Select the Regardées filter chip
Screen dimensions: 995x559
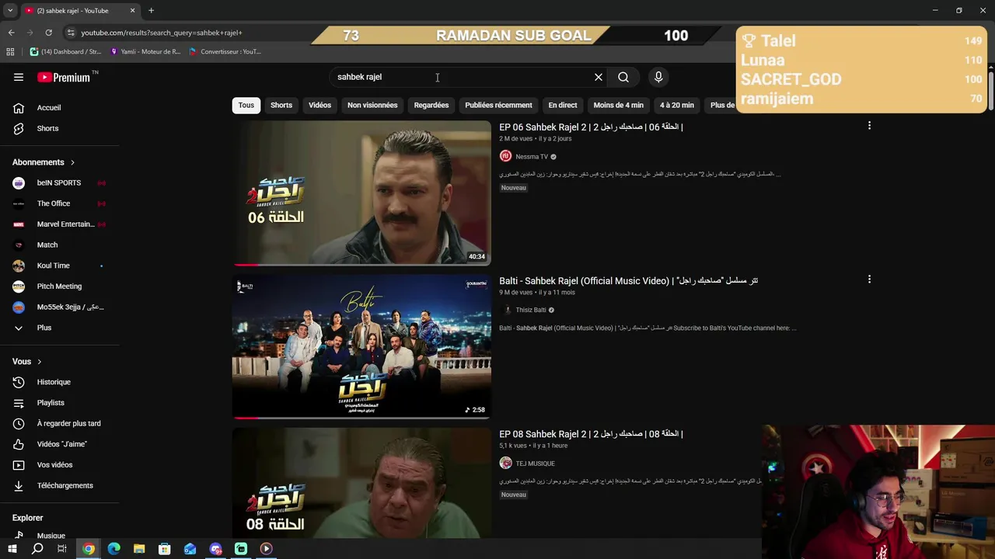tap(431, 105)
